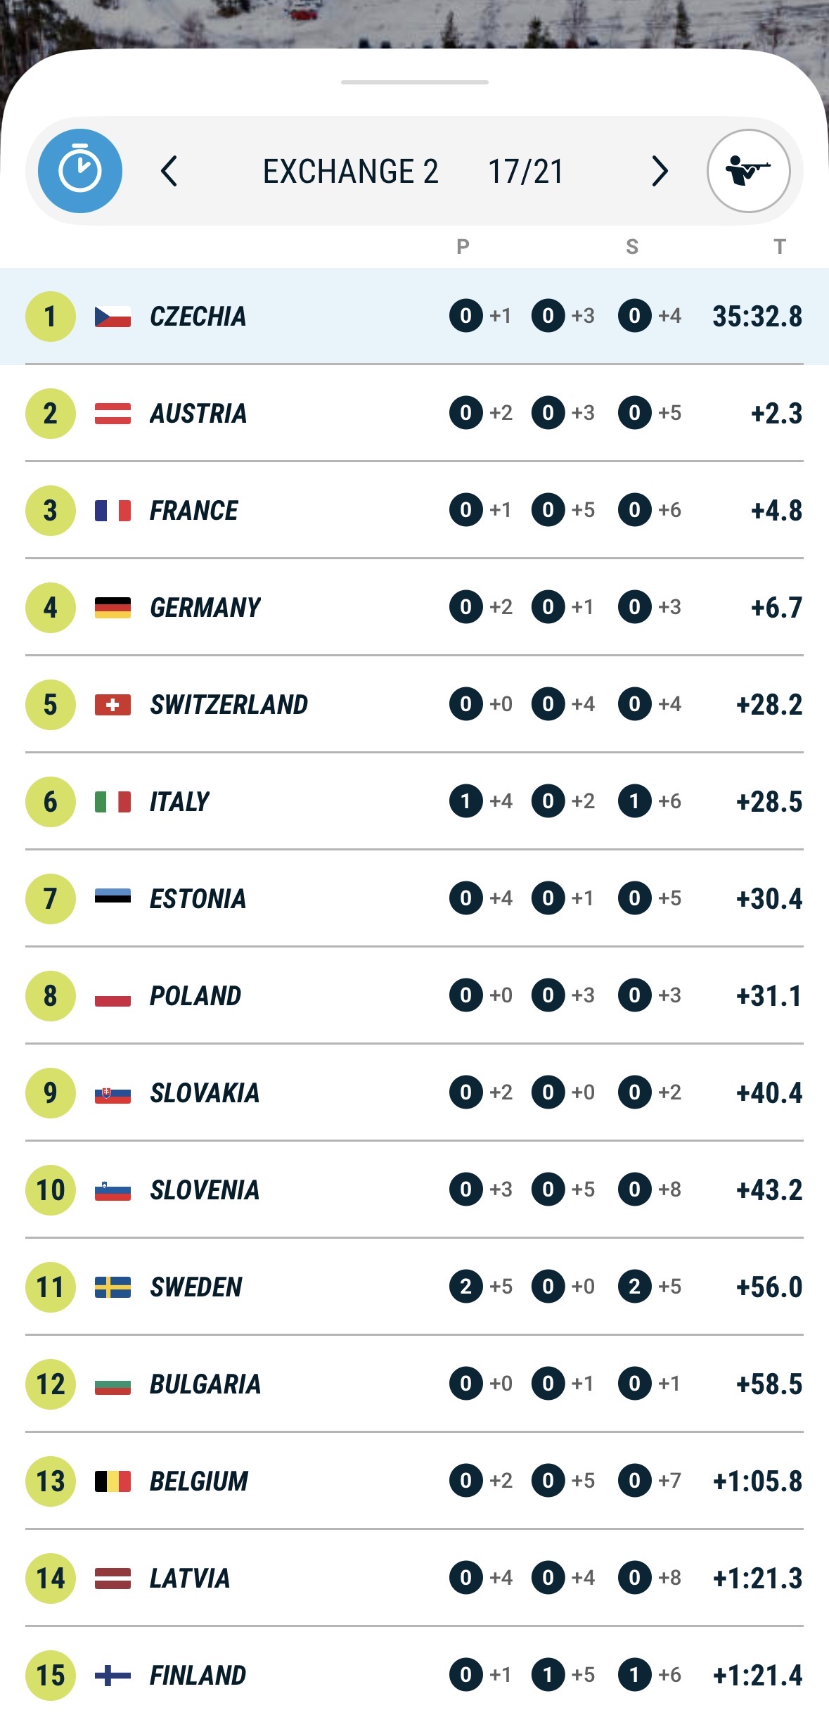Switch to the stopwatch timing view
This screenshot has width=829, height=1722.
click(80, 171)
